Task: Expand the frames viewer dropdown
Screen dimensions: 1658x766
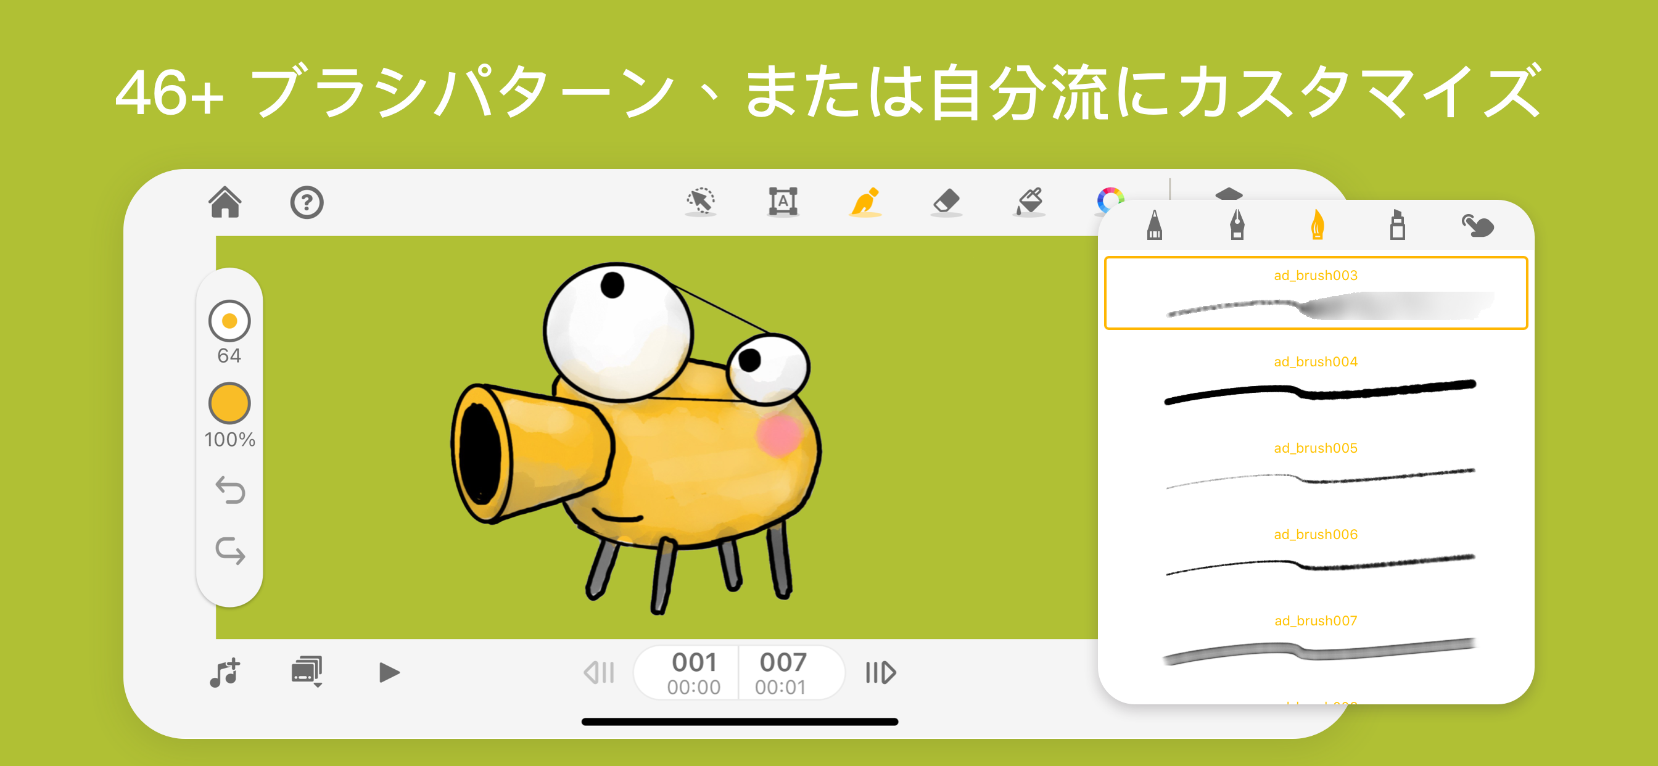Action: [x=307, y=672]
